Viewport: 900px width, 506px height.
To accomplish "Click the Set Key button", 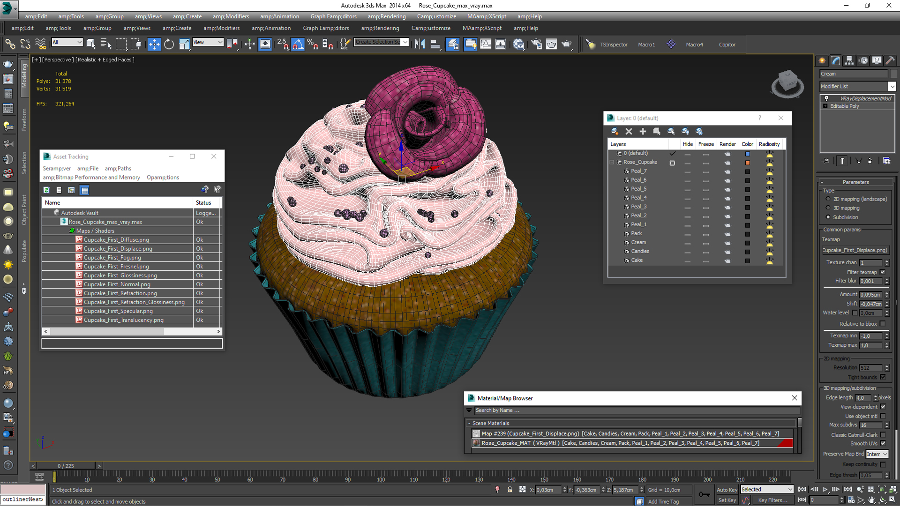I will click(727, 500).
